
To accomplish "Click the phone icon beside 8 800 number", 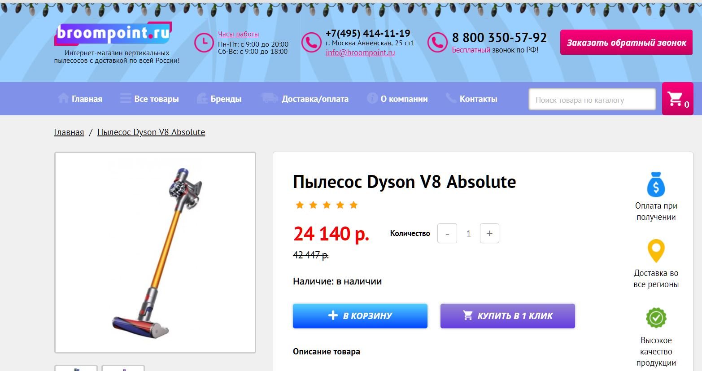I will pos(437,43).
